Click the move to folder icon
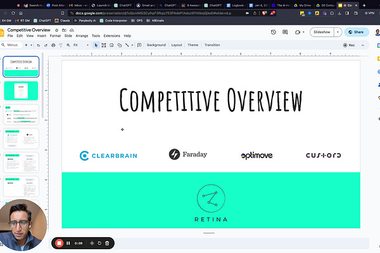The height and width of the screenshot is (253, 380). pos(64,30)
